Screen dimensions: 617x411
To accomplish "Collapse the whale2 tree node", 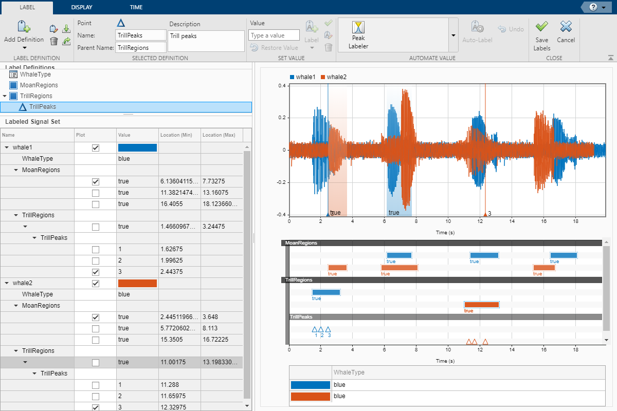I will (x=7, y=283).
